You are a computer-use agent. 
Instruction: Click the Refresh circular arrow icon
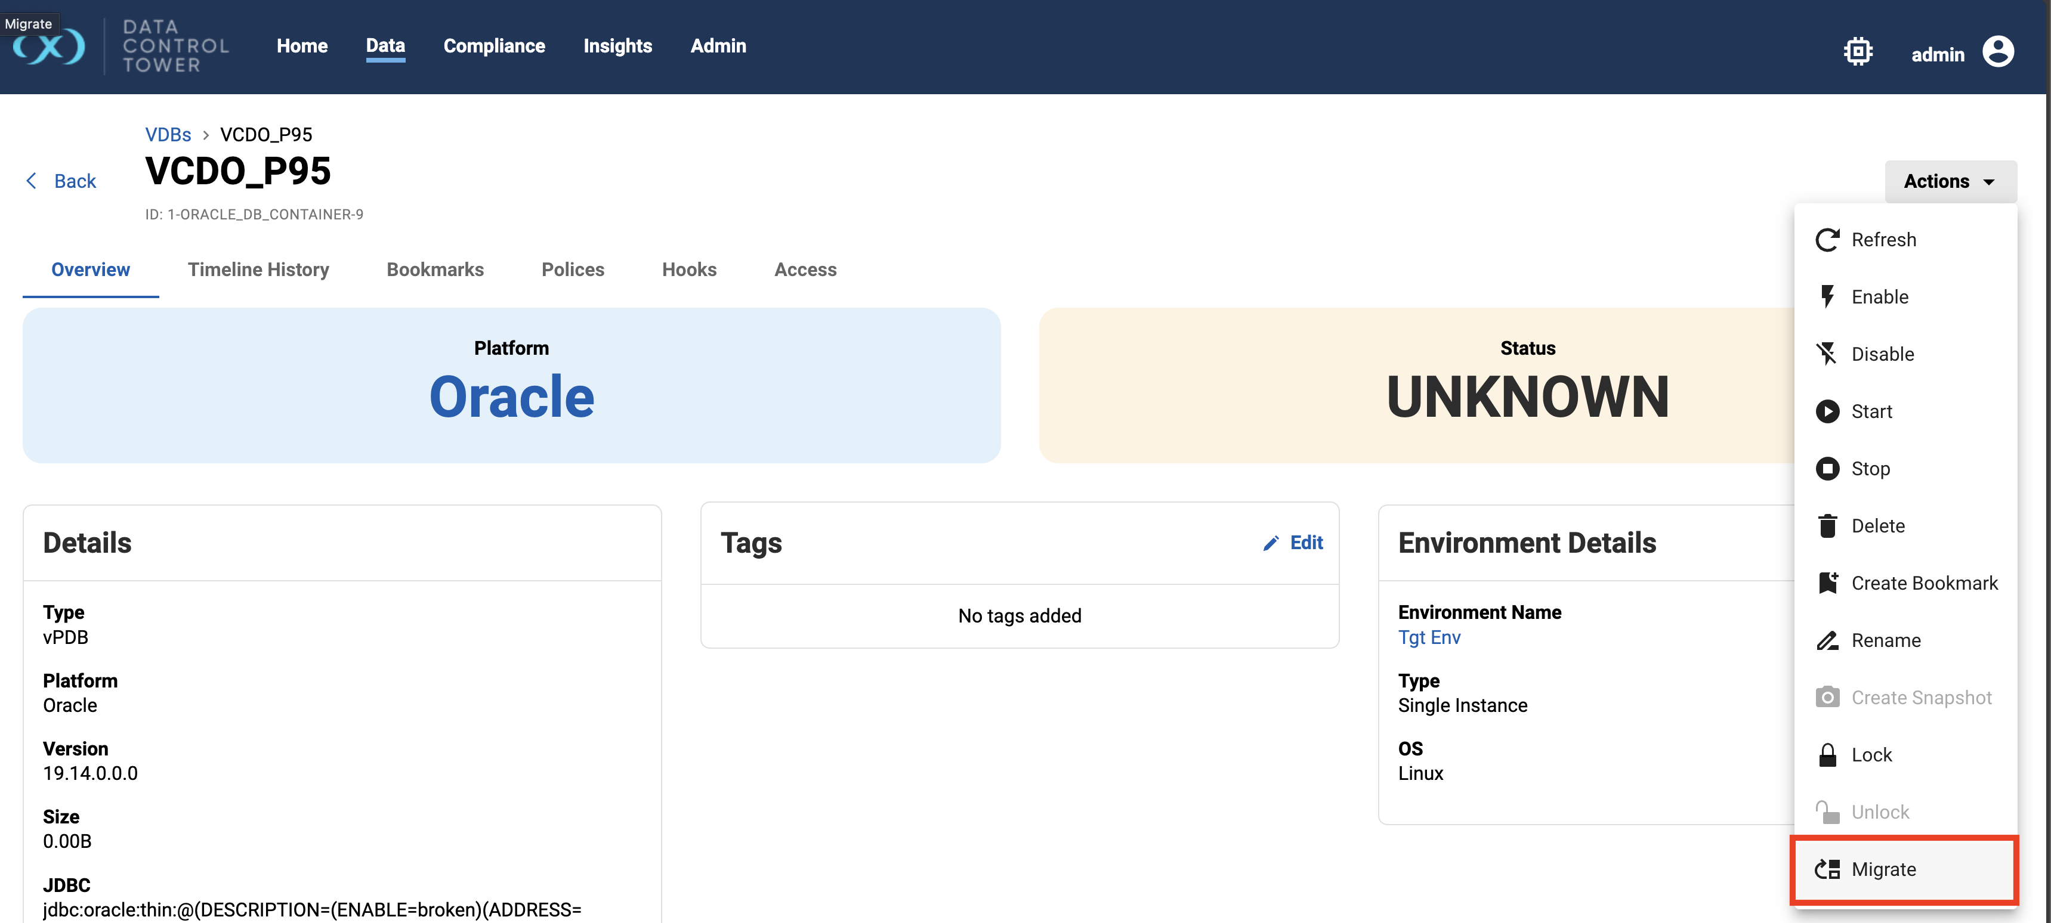[1827, 240]
